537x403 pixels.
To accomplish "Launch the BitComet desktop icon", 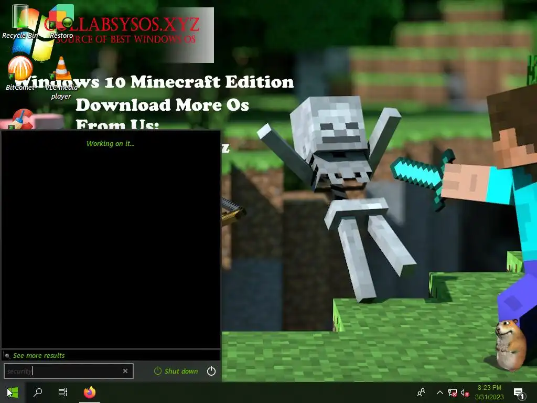I will [20, 73].
